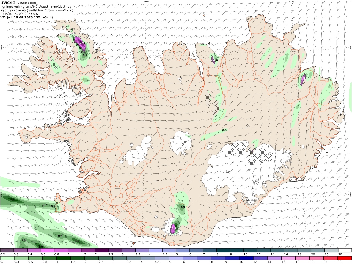The height and width of the screenshot is (264, 352).
Task: Select the bright pink snow swatch labeled 0.5
Action: click(x=48, y=251)
